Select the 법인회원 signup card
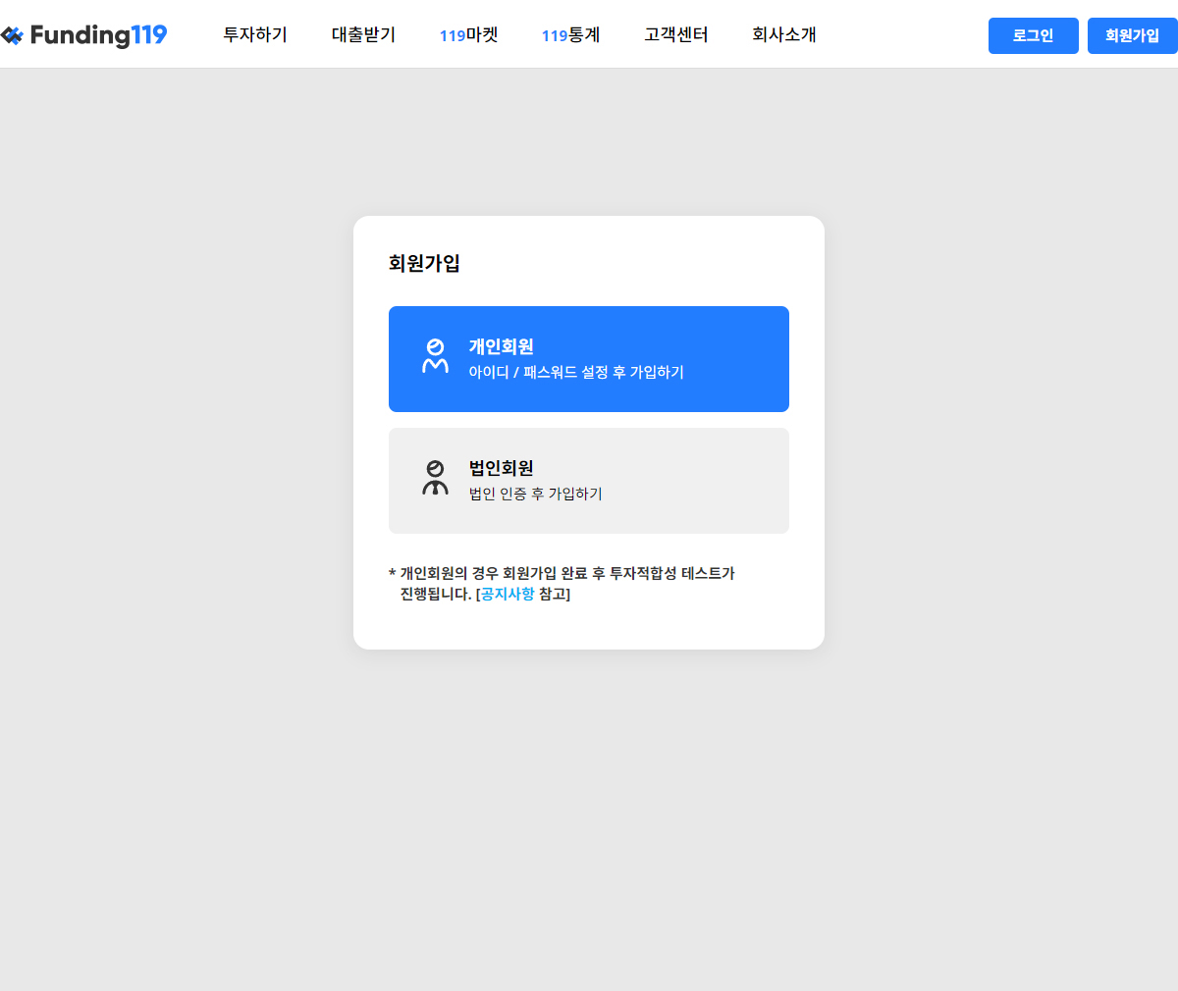The height and width of the screenshot is (991, 1178). tap(589, 481)
